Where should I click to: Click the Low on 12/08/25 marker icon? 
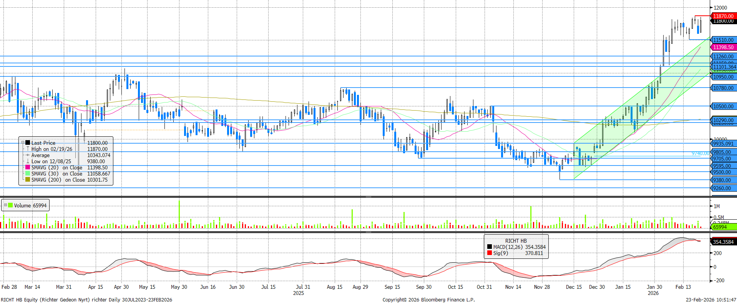28,161
